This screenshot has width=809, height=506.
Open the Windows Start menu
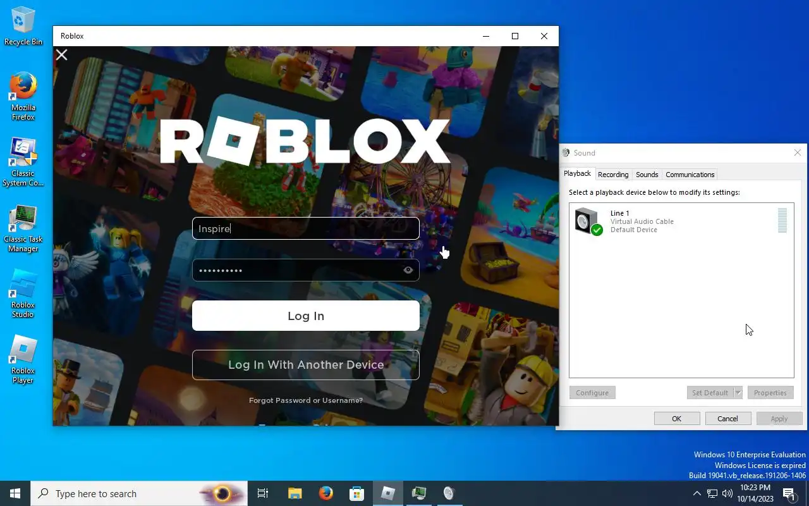coord(15,493)
